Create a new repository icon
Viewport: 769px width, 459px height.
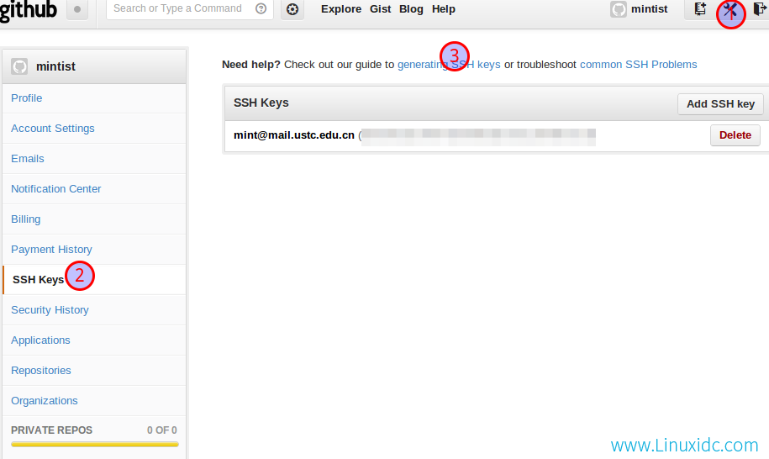point(700,8)
